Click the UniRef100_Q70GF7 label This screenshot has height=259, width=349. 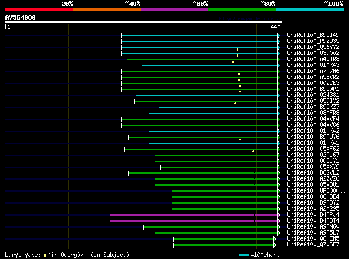pos(313,245)
